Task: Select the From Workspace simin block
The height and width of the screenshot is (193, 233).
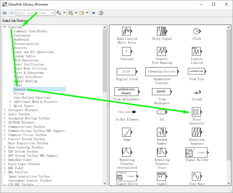Action: [162, 92]
